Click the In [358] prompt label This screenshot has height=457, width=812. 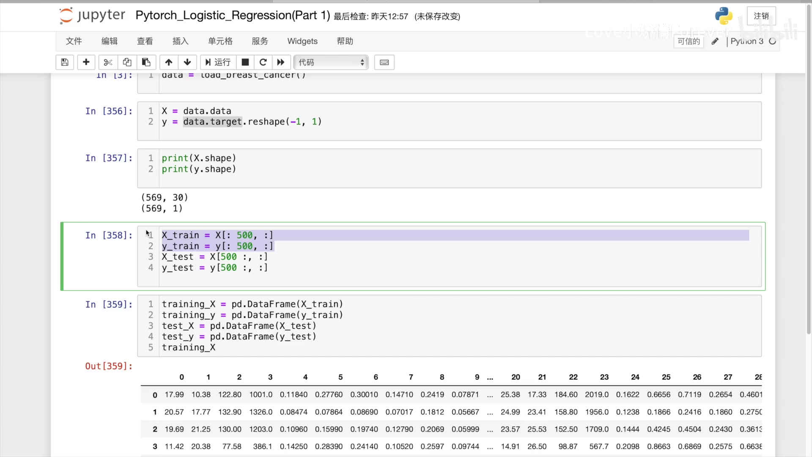coord(109,235)
